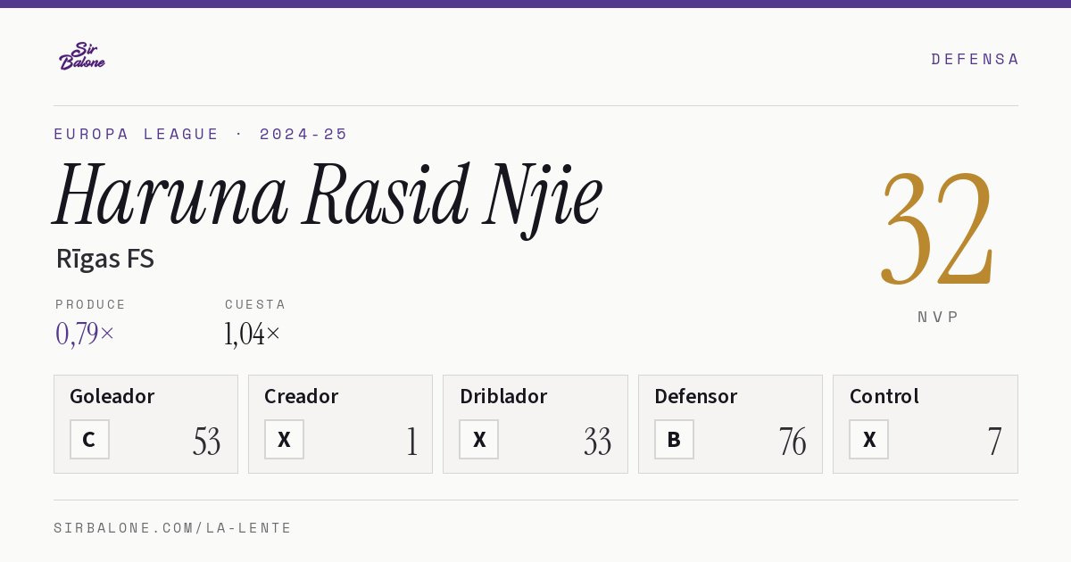Click the X grade badge in Creador
The width and height of the screenshot is (1071, 562).
[x=284, y=439]
